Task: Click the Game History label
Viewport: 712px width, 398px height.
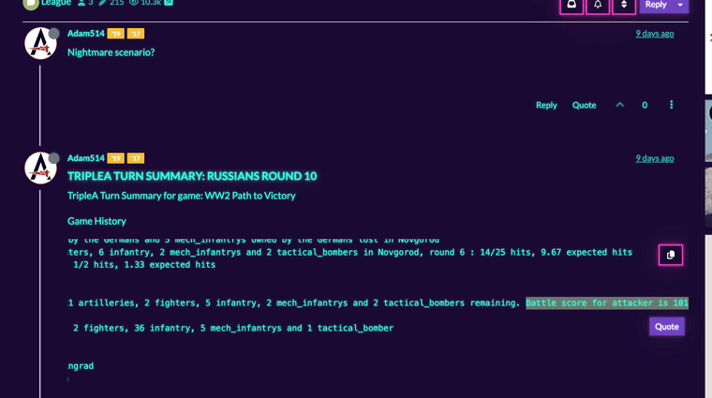Action: coord(96,221)
